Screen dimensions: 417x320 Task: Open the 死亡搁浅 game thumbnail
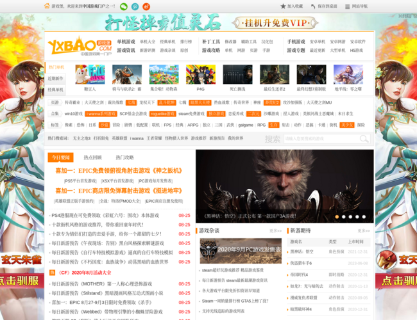pos(237,75)
